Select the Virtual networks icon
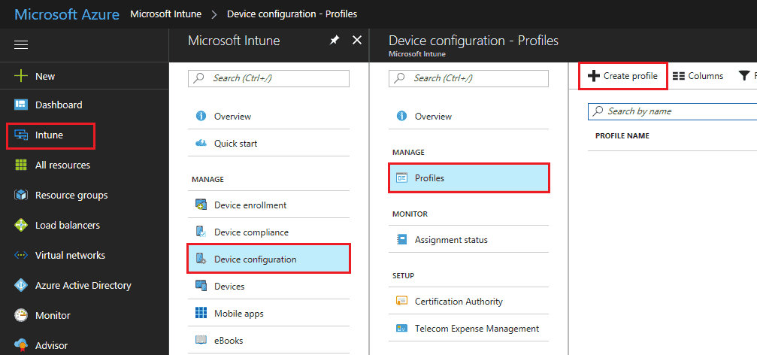This screenshot has height=355, width=757. (x=21, y=255)
